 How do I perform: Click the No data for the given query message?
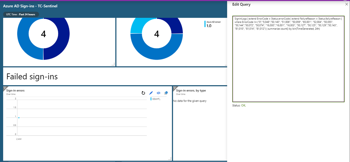point(190,101)
